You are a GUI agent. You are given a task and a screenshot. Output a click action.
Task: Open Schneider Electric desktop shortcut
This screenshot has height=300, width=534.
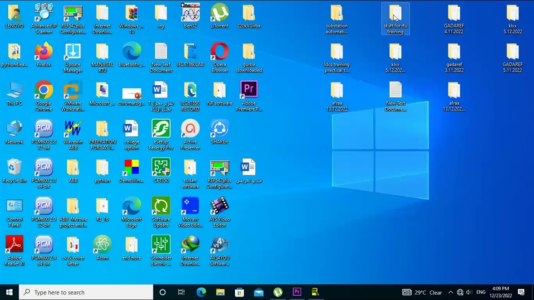click(x=161, y=251)
